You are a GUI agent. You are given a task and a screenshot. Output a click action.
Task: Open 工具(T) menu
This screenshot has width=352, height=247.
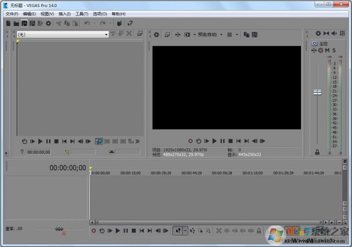82,14
